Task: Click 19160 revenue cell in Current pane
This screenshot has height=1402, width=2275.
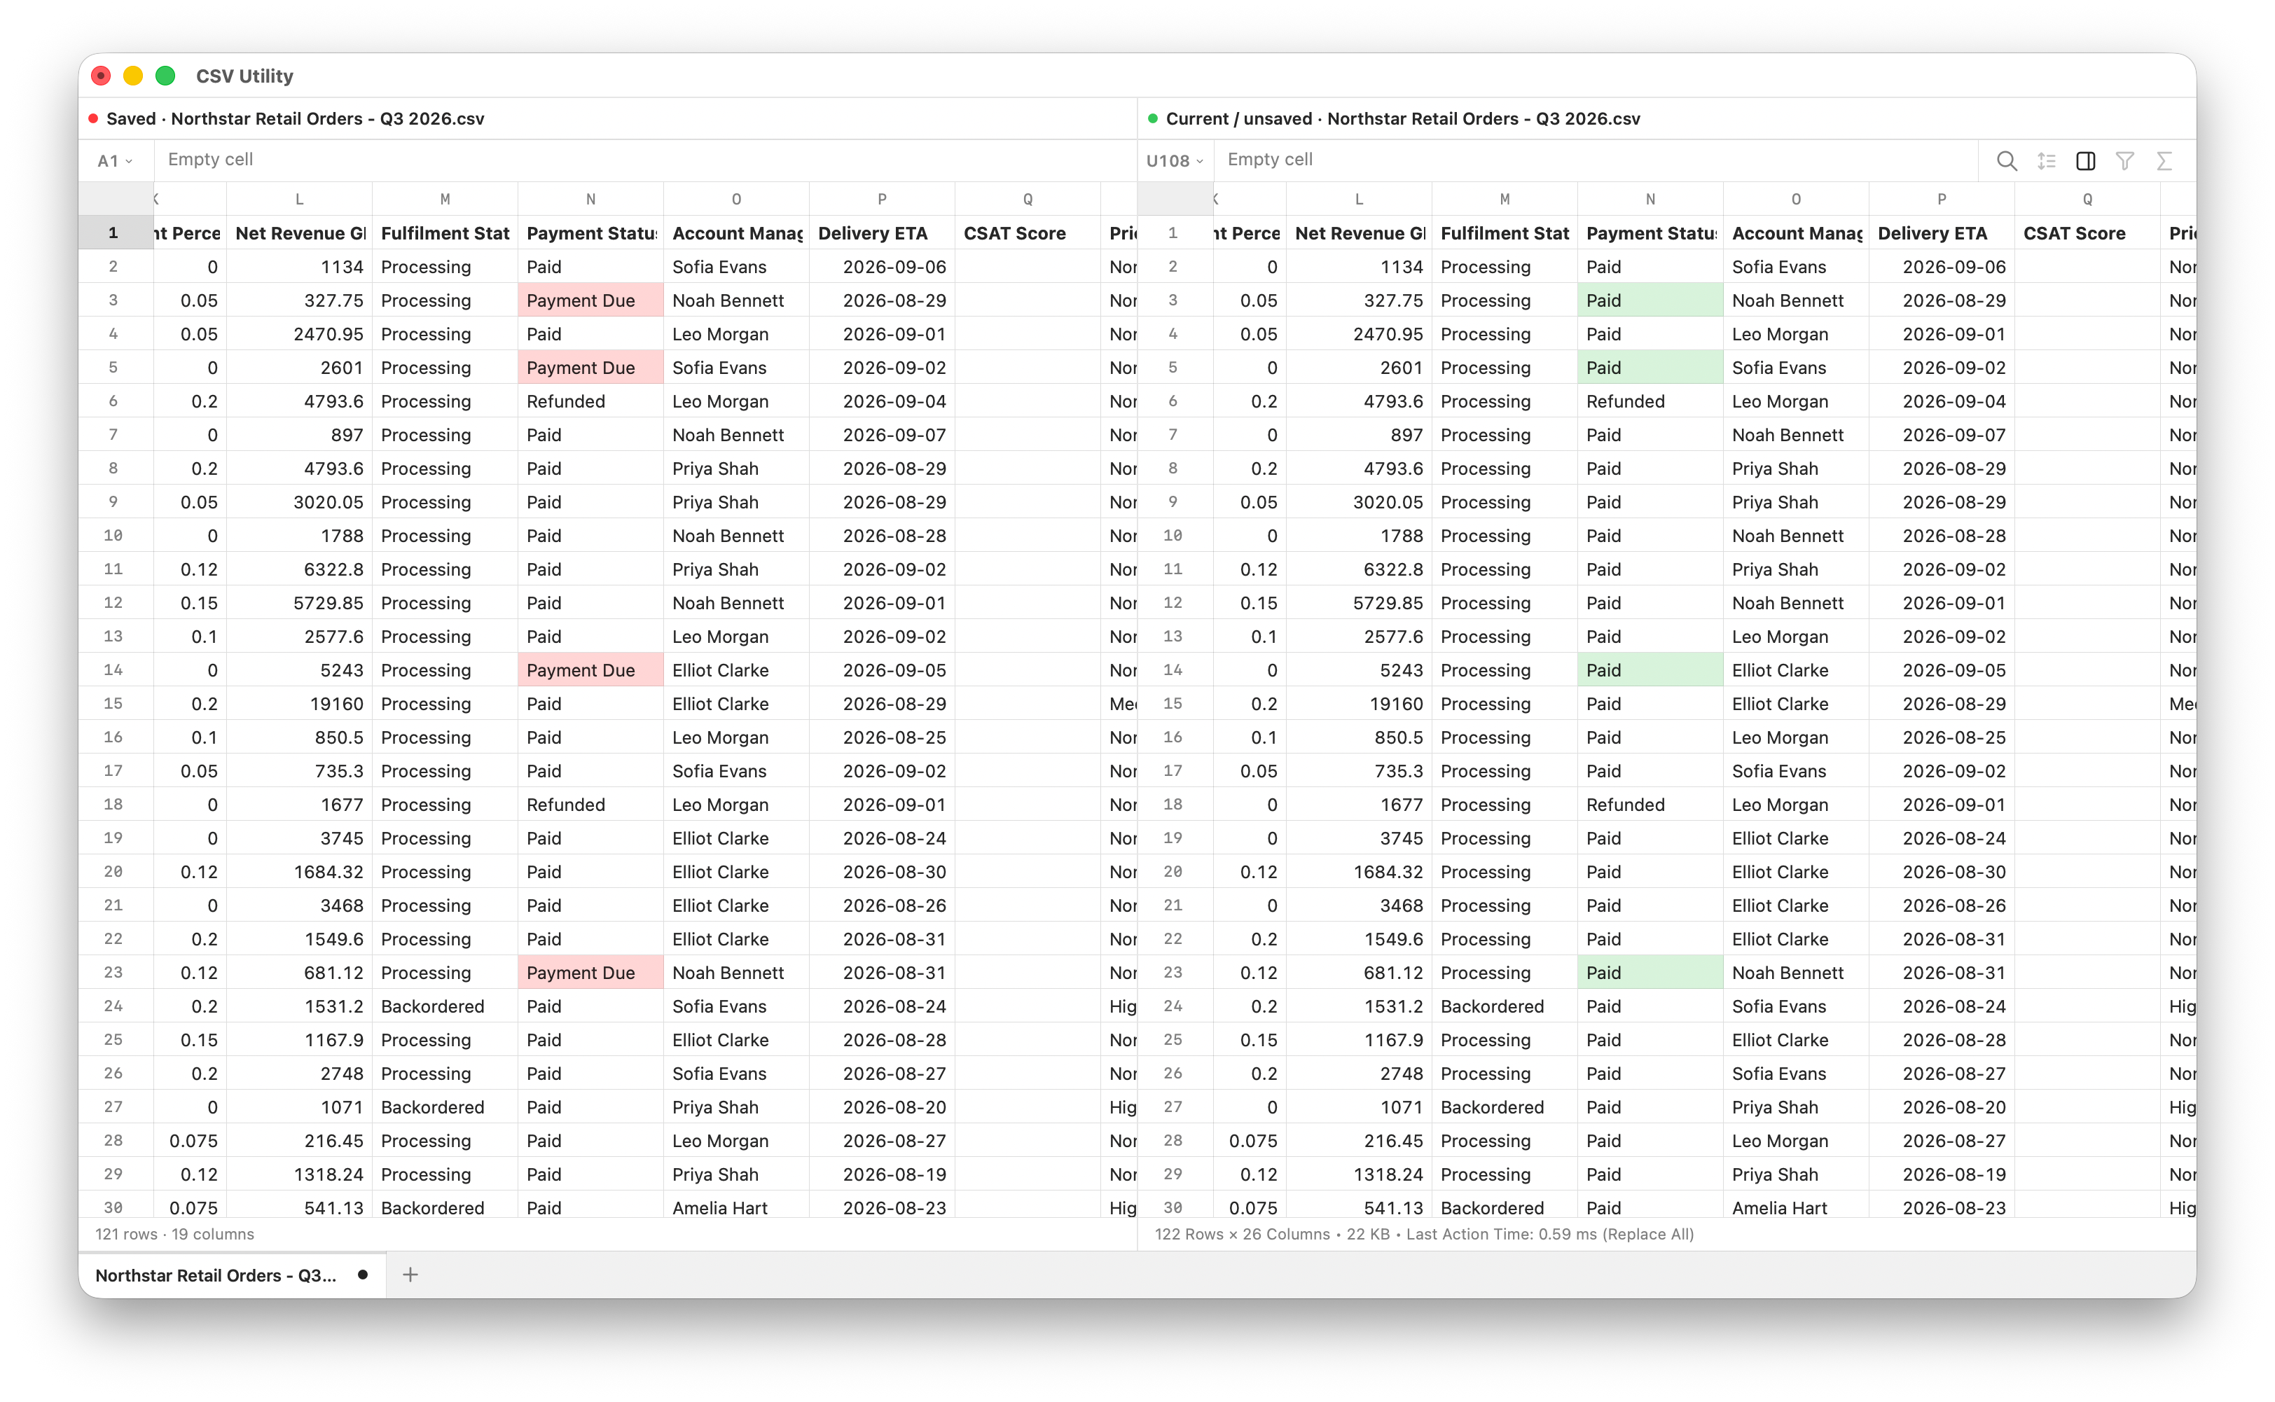Action: (x=1359, y=704)
